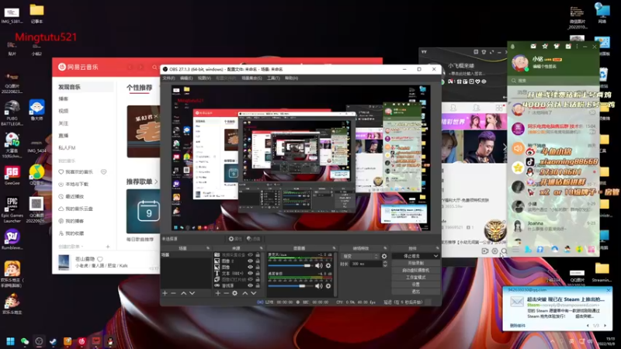Screen dimensions: 621x349
Task: Open QQ penguin icon on the taskbar
Action: pos(110,341)
